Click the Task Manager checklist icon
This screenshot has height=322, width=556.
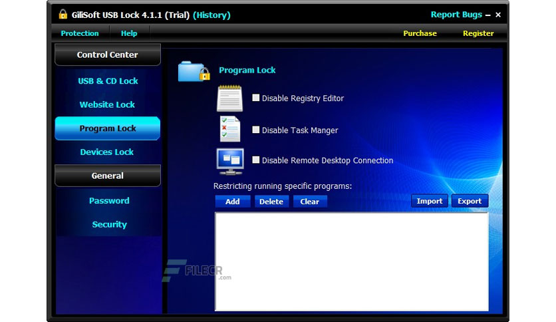click(x=230, y=129)
